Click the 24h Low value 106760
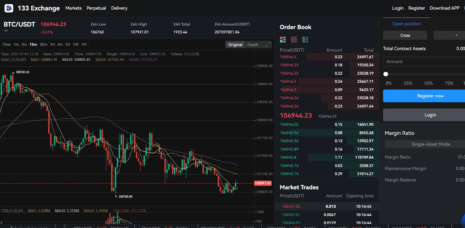The height and width of the screenshot is (228, 465). pyautogui.click(x=97, y=32)
